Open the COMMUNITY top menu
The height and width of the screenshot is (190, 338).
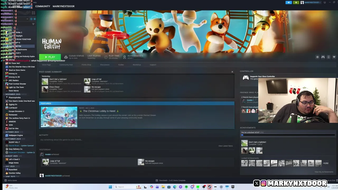(x=43, y=6)
